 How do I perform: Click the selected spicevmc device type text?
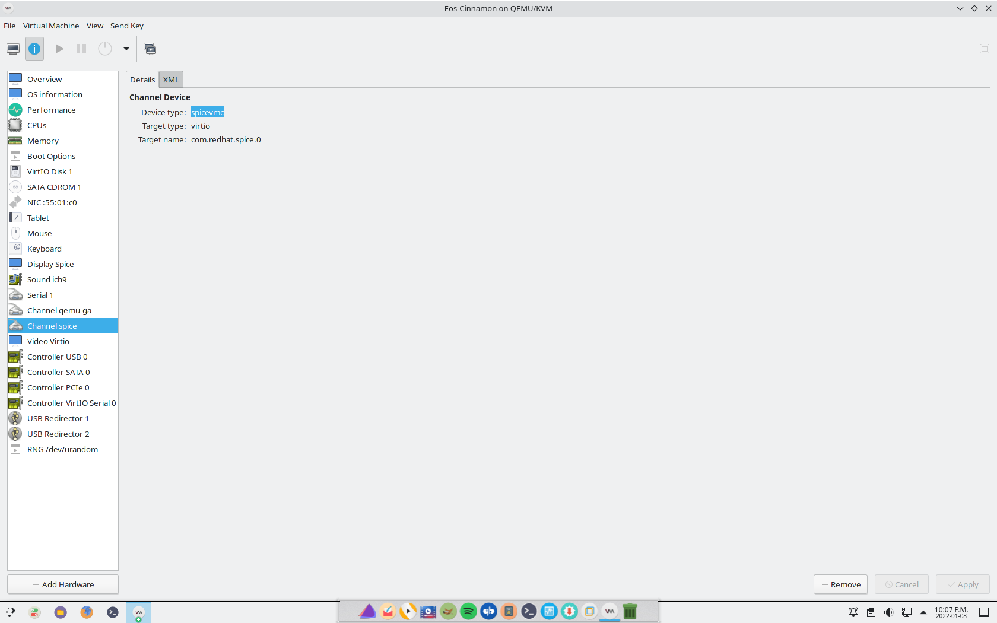pos(207,112)
